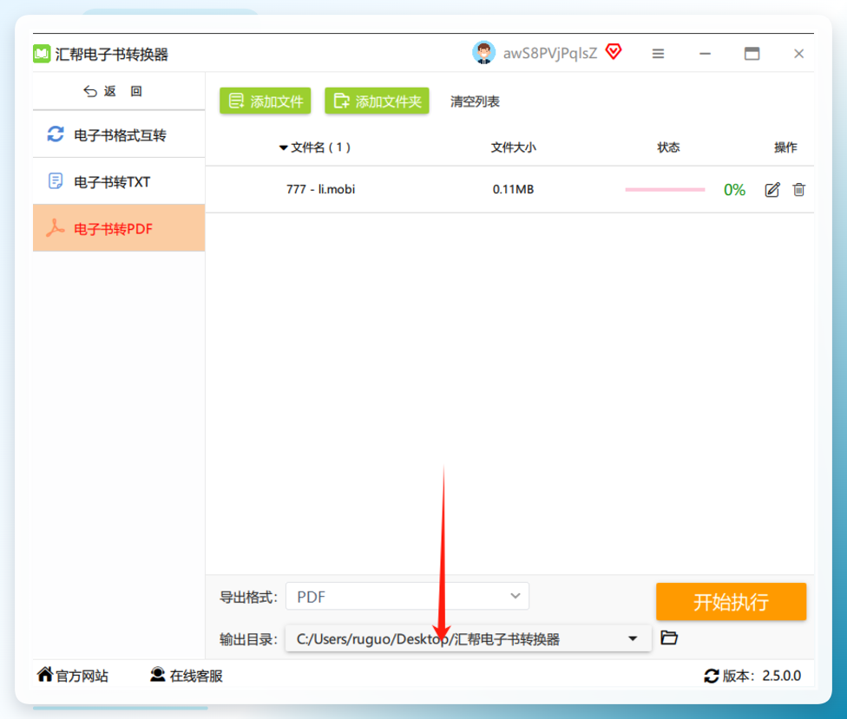Click the 文件大小 column header

tap(513, 147)
